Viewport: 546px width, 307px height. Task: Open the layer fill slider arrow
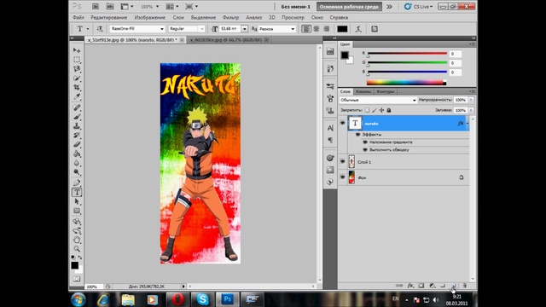click(471, 110)
